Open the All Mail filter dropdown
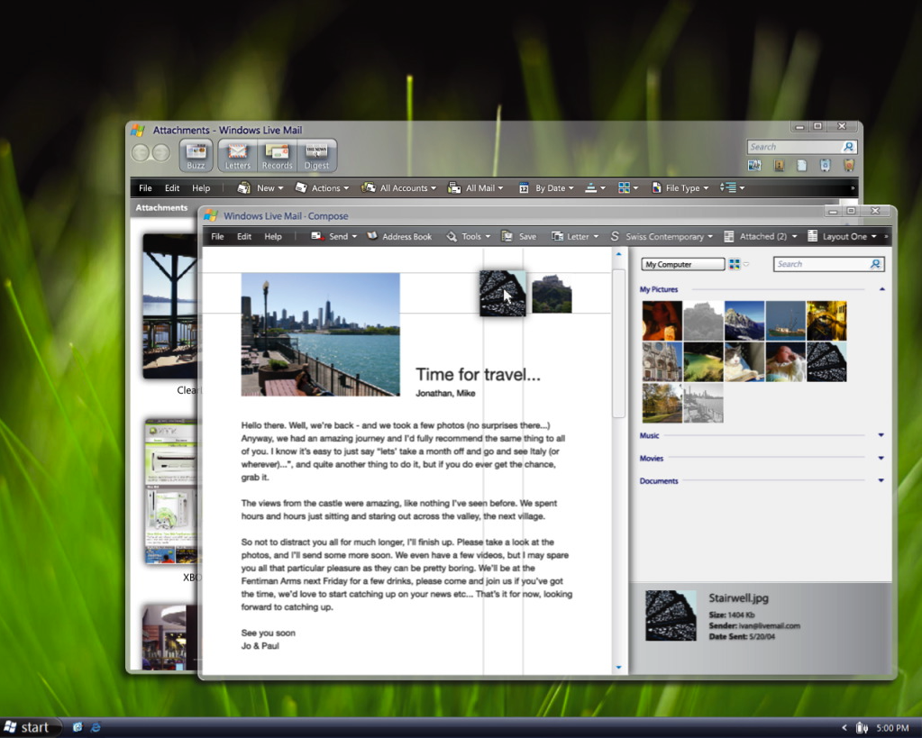This screenshot has height=738, width=922. coord(475,188)
